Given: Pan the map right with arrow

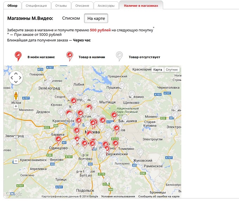Looking at the screenshot, I should (x=20, y=78).
